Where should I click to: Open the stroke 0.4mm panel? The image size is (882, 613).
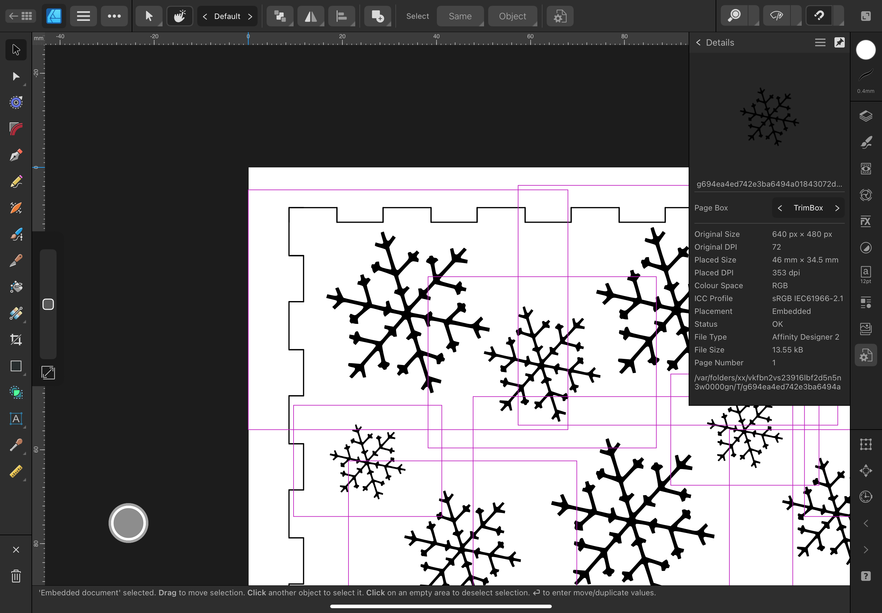click(x=866, y=81)
